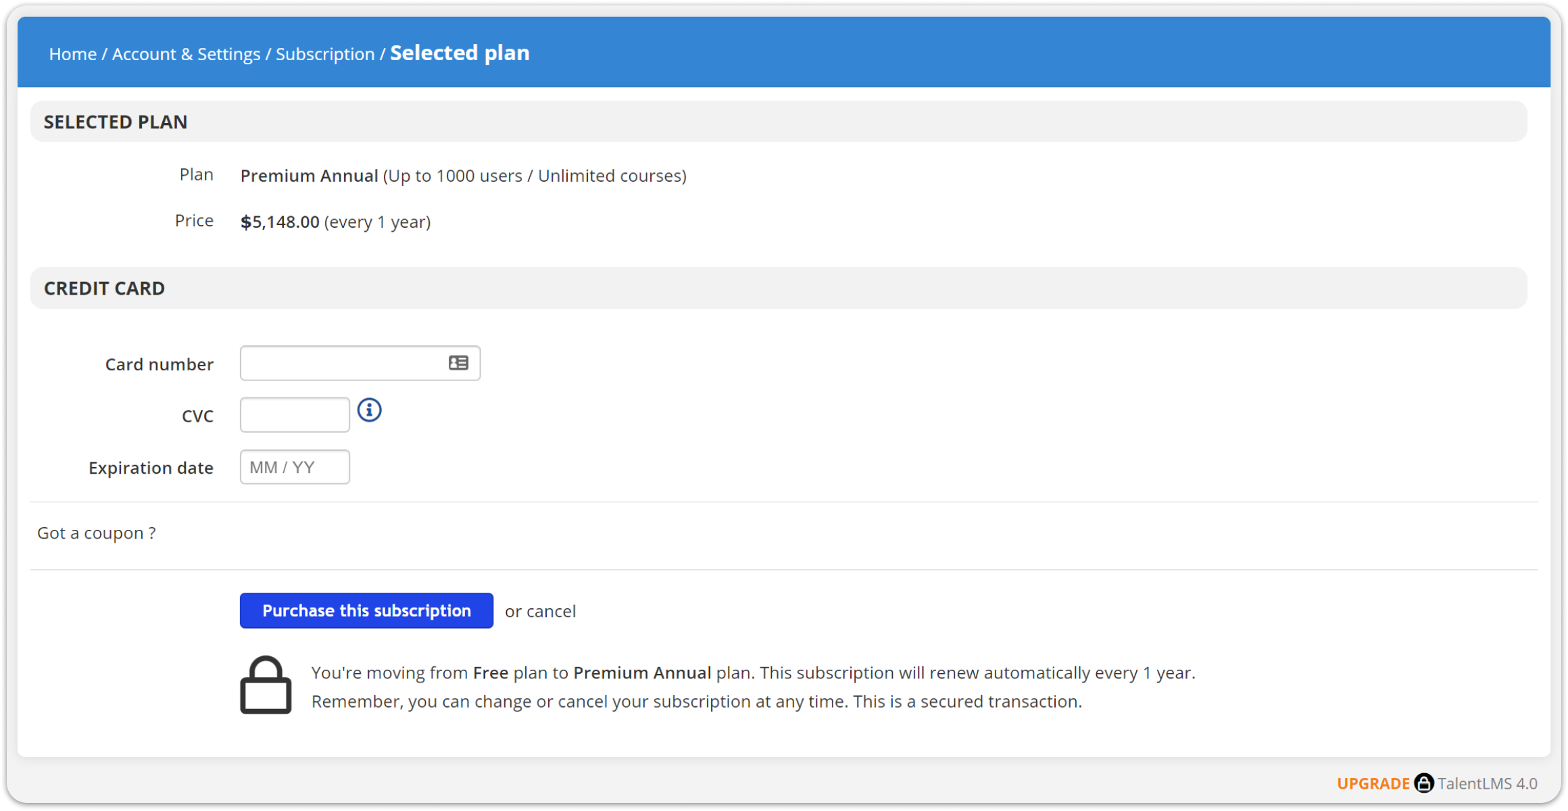This screenshot has width=1568, height=811.
Task: Click the card autofill icon in Card number
Action: [x=458, y=363]
